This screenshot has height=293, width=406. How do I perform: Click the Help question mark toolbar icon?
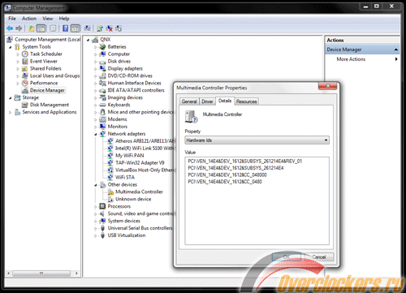(65, 28)
